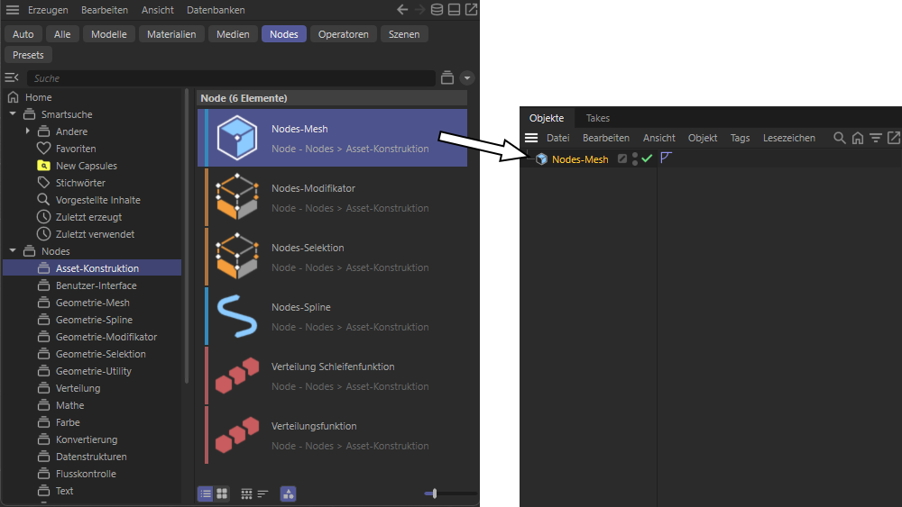
Task: Open the search options dropdown arrow
Action: [467, 77]
